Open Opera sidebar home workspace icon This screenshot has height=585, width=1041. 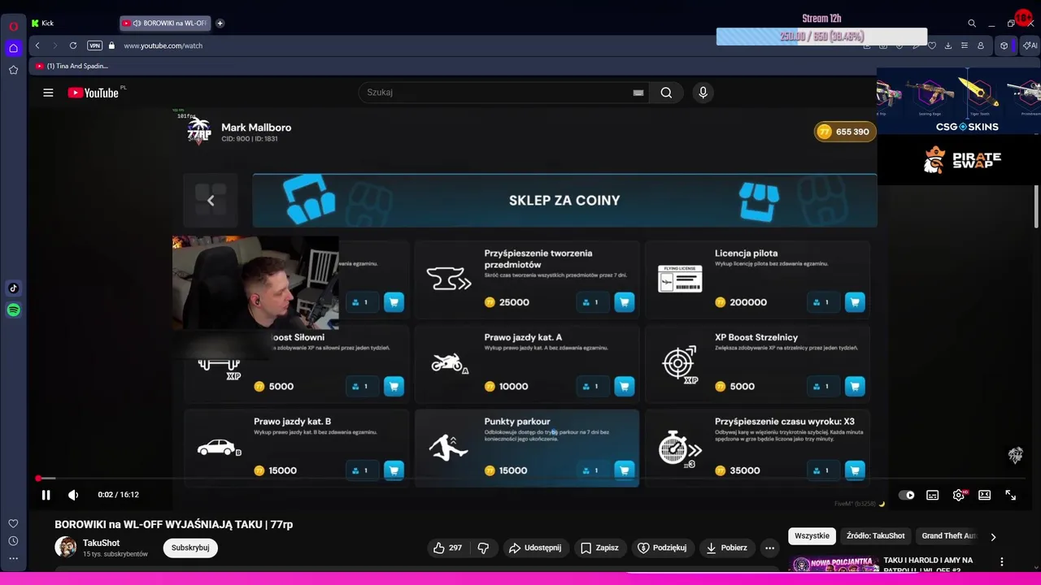[13, 48]
